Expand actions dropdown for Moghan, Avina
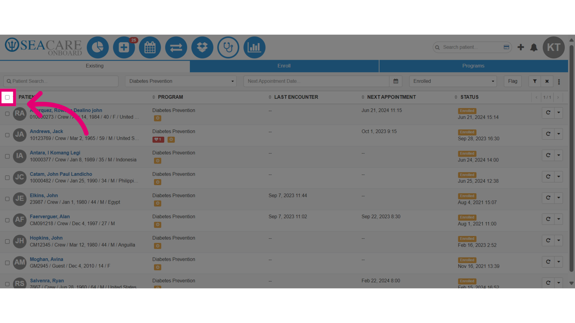The width and height of the screenshot is (575, 323). (559, 262)
